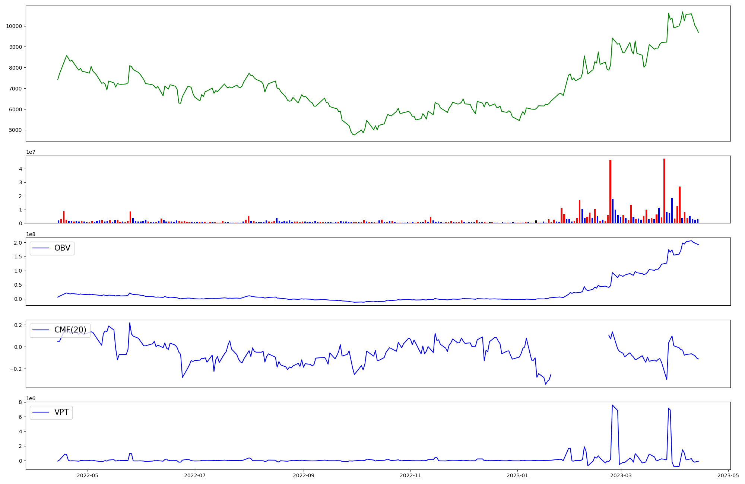Click the 0.2 tick on CMF axis

click(18, 325)
